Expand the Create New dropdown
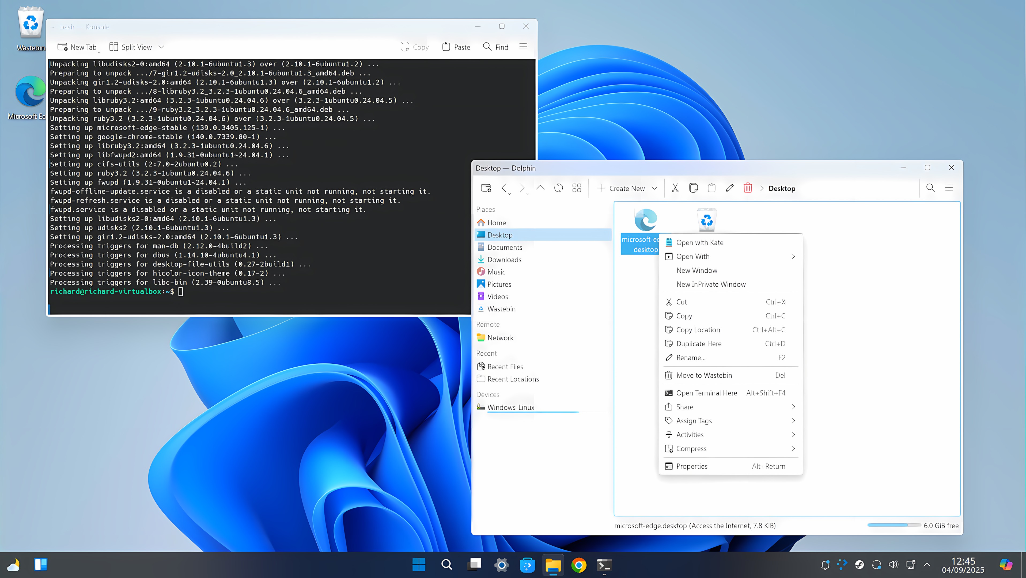This screenshot has height=578, width=1026. click(655, 188)
